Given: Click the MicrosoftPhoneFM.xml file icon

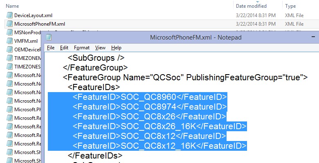Looking at the screenshot, I should 9,24.
